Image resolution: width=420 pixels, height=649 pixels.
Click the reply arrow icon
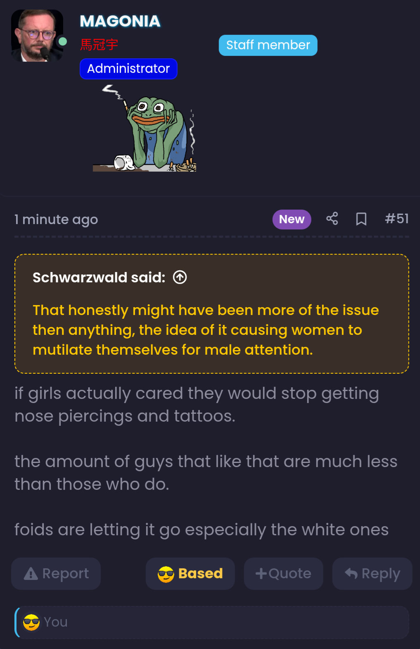pyautogui.click(x=351, y=573)
